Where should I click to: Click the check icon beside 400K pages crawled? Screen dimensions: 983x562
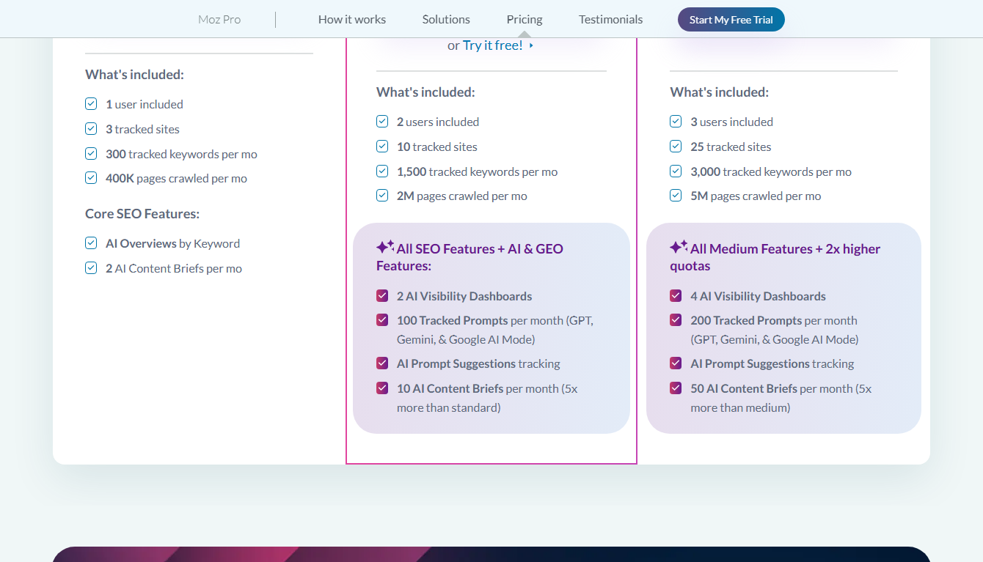tap(91, 178)
